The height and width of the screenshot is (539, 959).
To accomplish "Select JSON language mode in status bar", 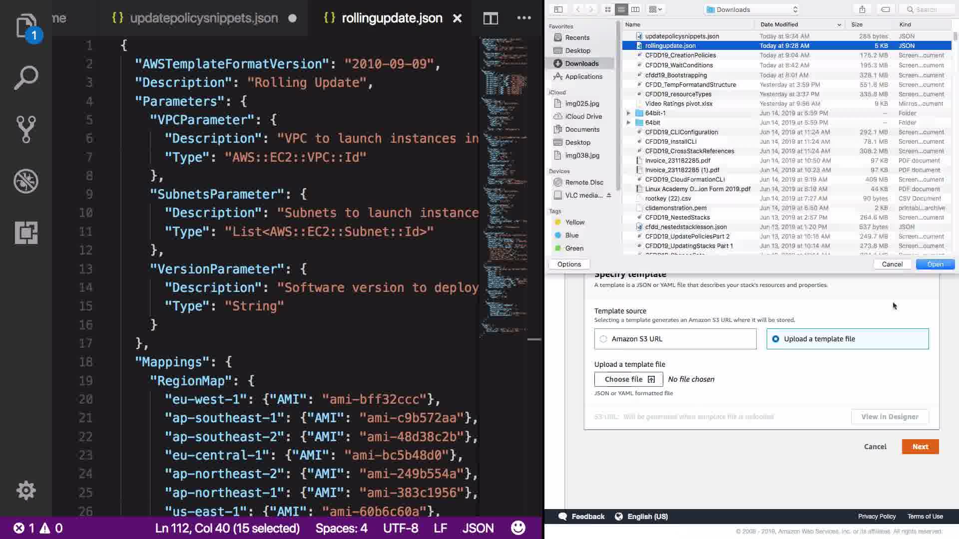I will point(478,528).
